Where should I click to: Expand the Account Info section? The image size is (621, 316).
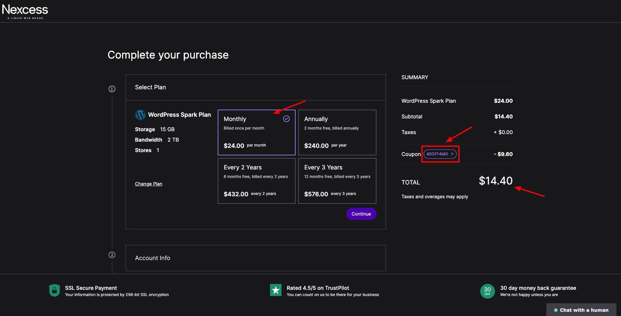[255, 258]
